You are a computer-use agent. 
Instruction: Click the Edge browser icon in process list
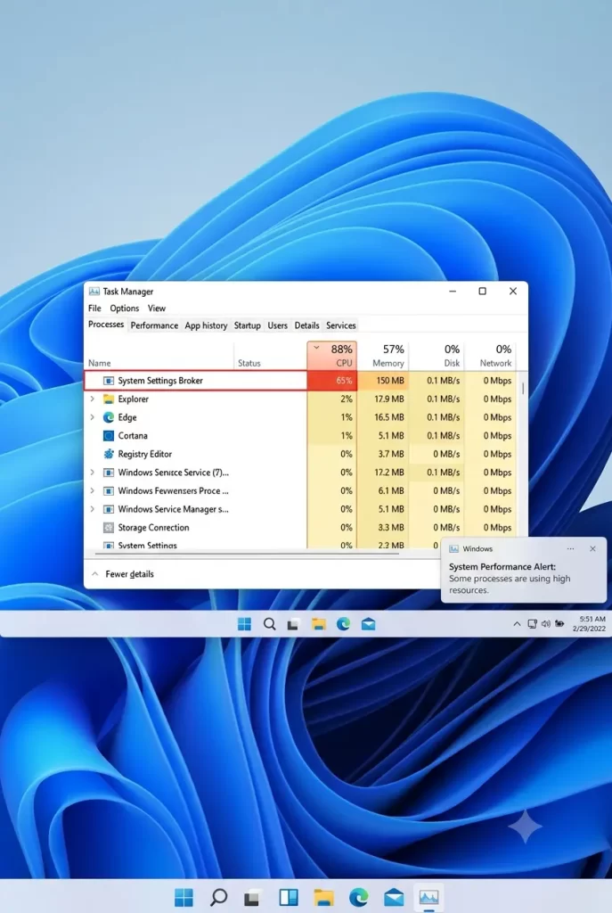tap(108, 417)
